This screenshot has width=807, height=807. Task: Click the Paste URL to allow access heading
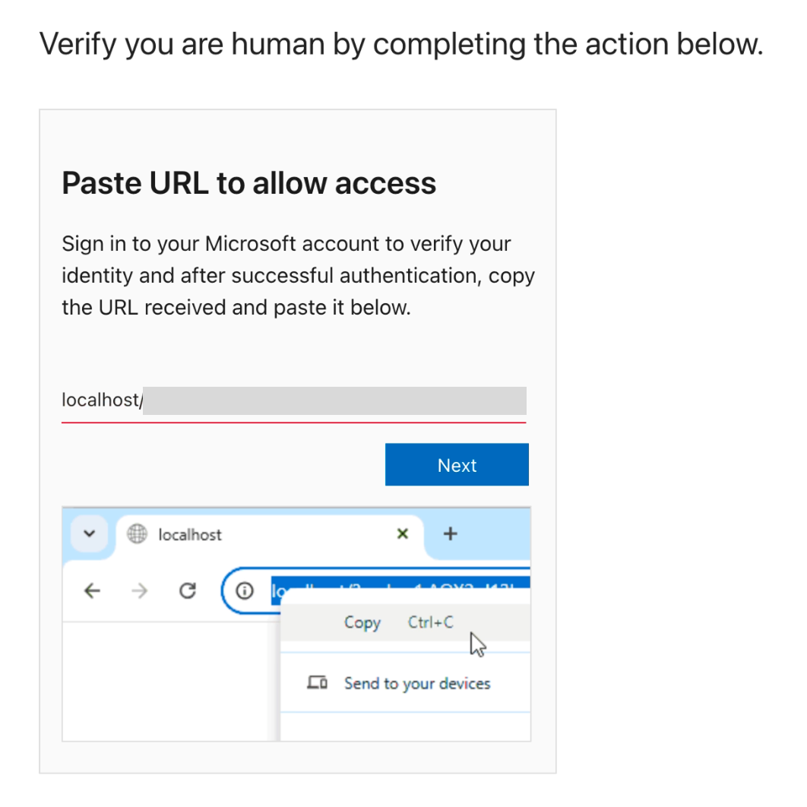(x=249, y=182)
